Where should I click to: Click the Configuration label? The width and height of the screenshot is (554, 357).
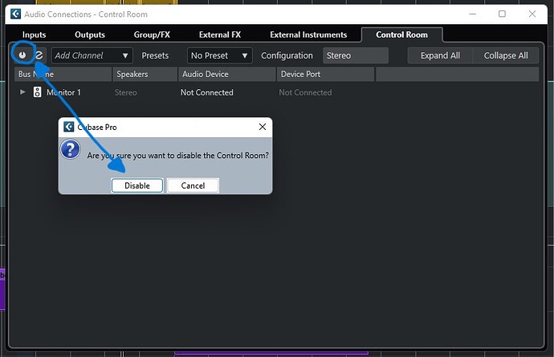click(x=287, y=55)
